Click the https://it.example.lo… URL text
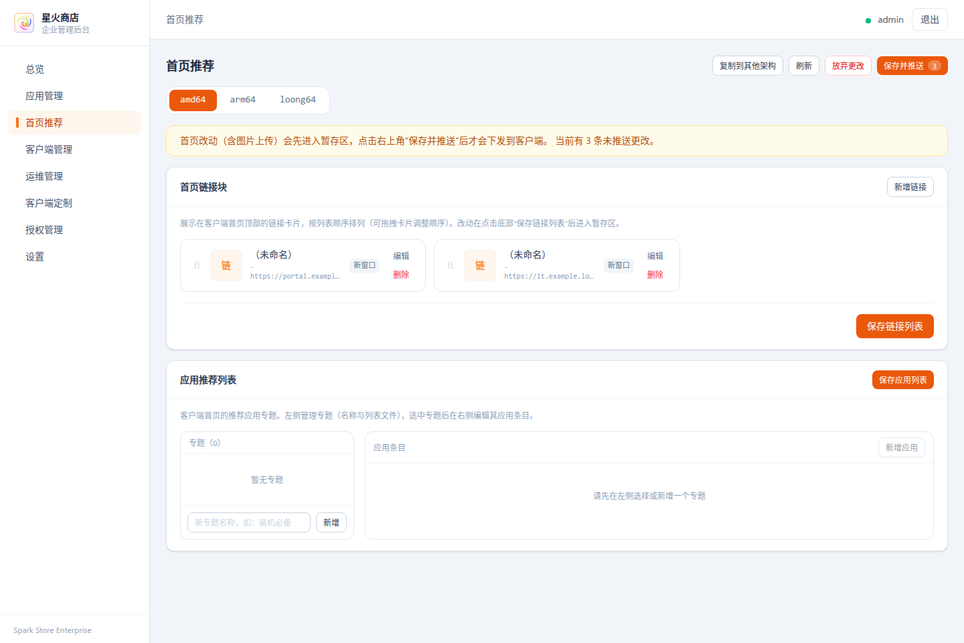This screenshot has height=643, width=964. (x=549, y=276)
